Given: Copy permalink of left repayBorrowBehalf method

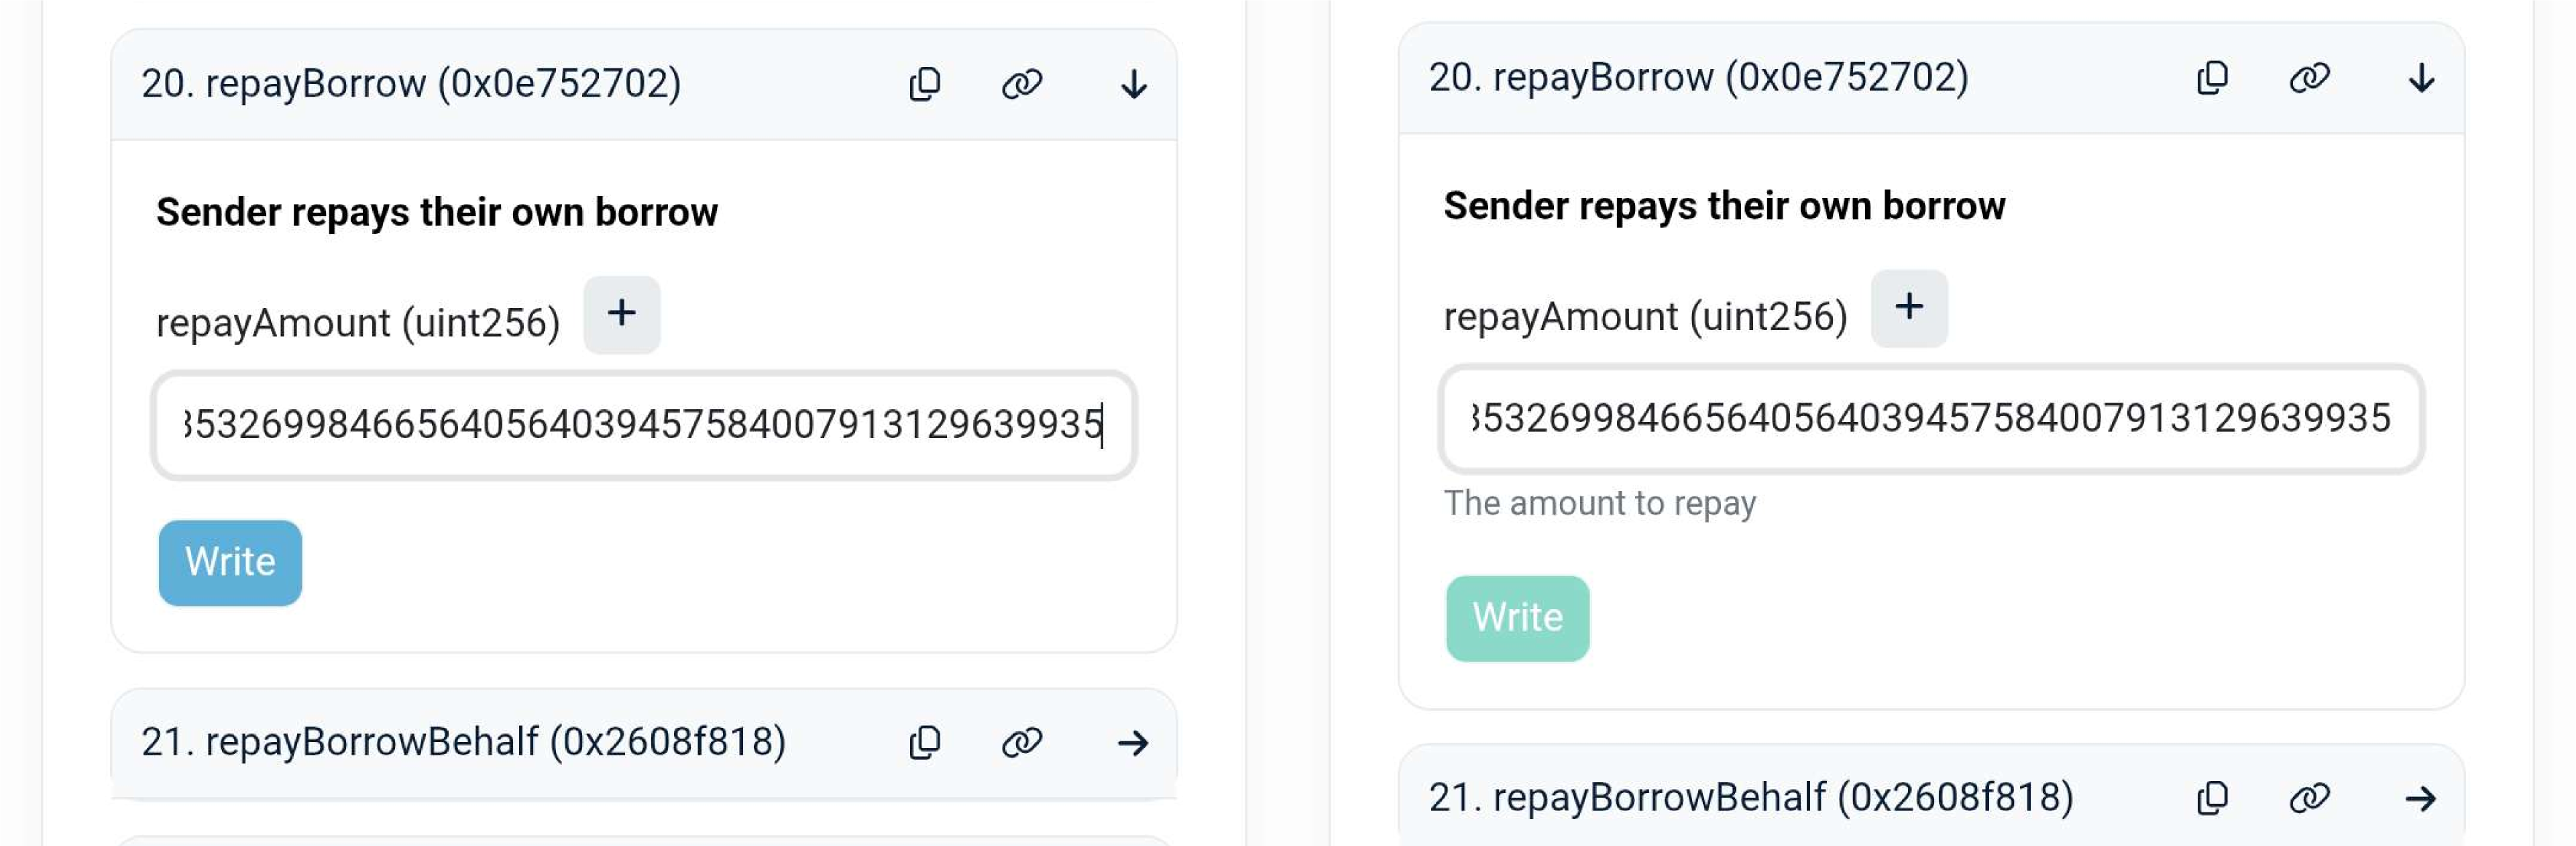Looking at the screenshot, I should tap(1022, 742).
